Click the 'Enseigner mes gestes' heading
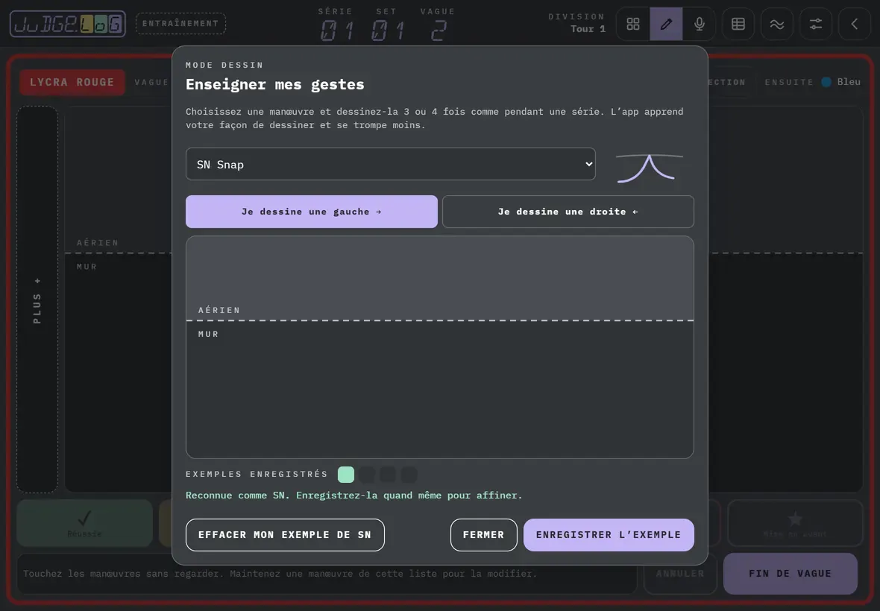The image size is (880, 611). 275,85
